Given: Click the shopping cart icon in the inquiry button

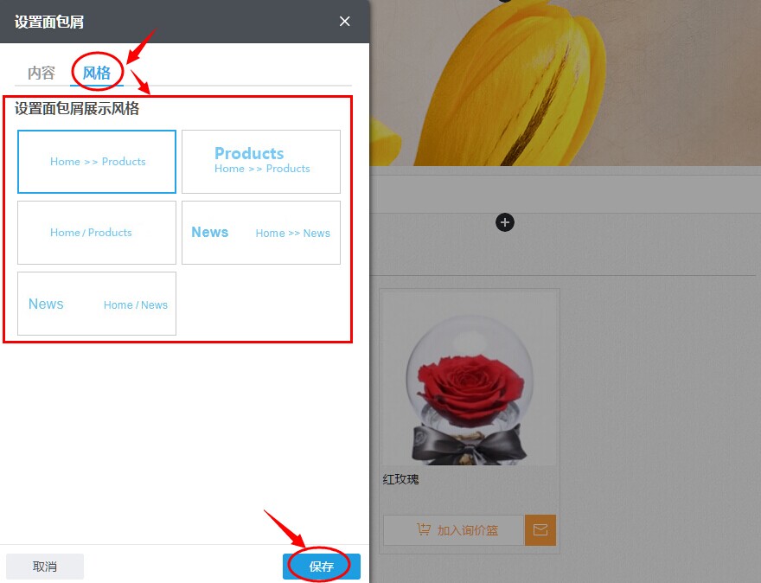Looking at the screenshot, I should point(424,529).
